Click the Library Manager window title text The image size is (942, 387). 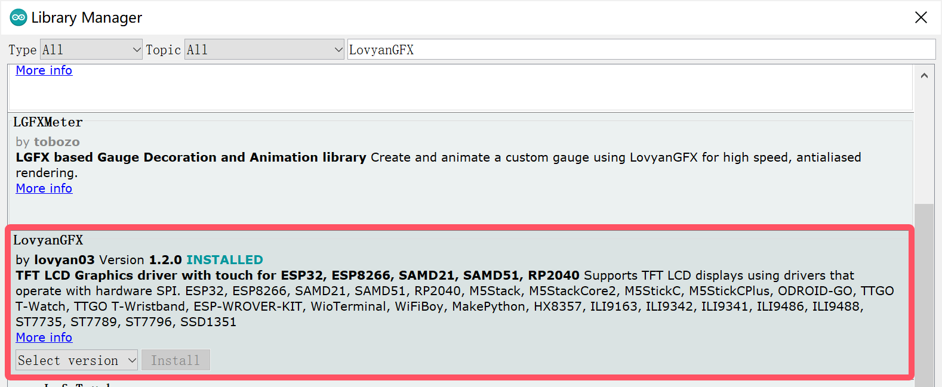click(87, 18)
